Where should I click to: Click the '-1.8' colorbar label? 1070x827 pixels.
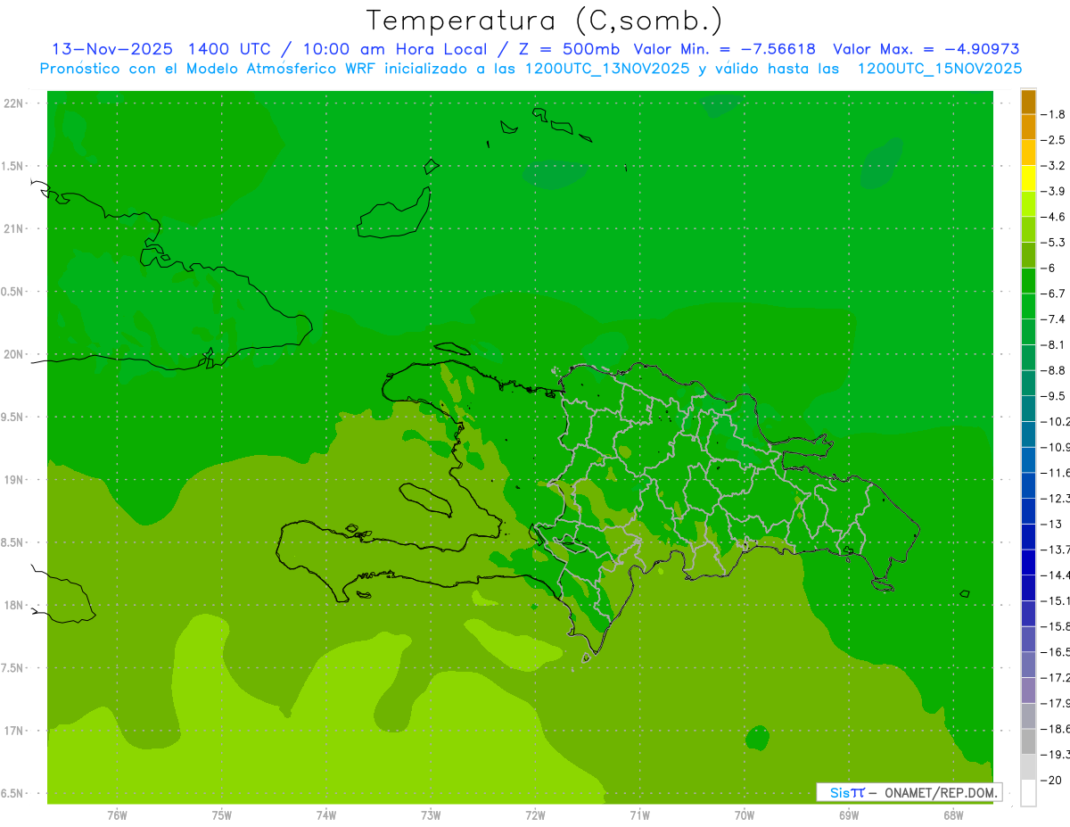click(x=1054, y=114)
